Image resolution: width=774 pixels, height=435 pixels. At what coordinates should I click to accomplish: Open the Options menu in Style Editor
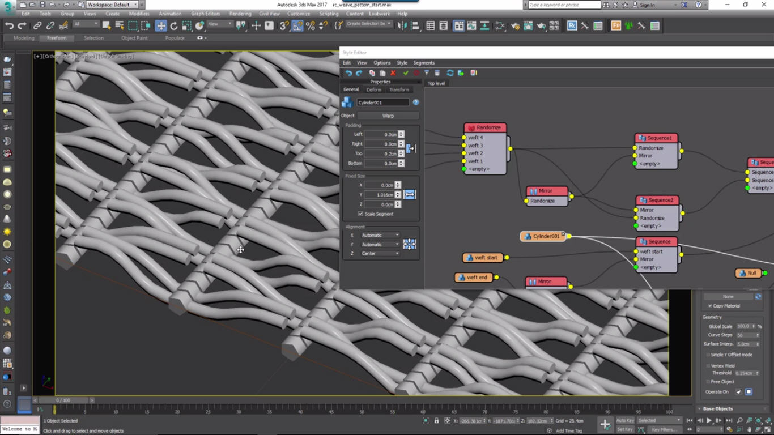(382, 62)
